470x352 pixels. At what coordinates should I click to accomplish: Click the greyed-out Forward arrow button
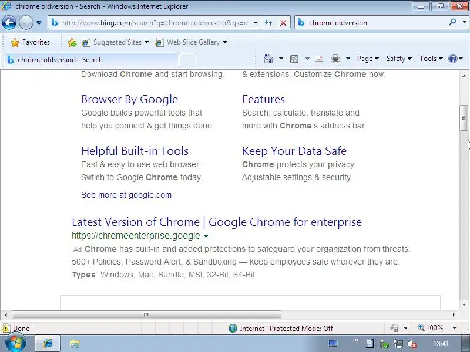tap(26, 23)
